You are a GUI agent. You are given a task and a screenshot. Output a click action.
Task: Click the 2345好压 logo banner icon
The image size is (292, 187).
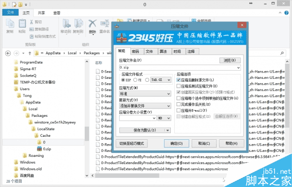(121, 38)
